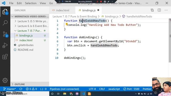Switch to the index.html tab
This screenshot has width=171, height=96.
pos(62,10)
